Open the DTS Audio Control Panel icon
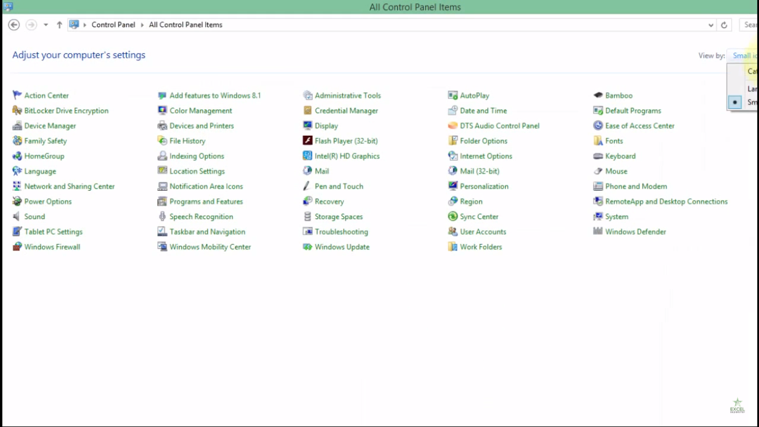Screen dimensions: 759x427 pyautogui.click(x=453, y=126)
